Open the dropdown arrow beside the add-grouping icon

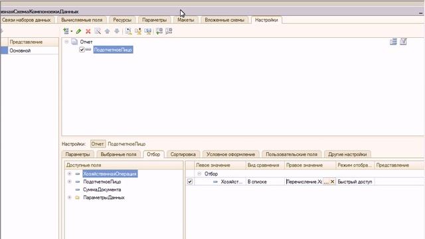72,31
